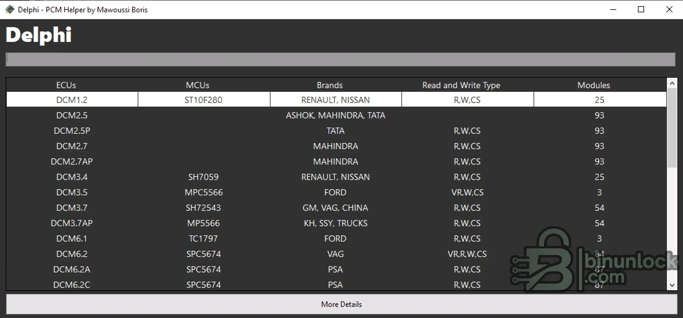
Task: Click SPC5674 in the DCM6.2 row
Action: click(x=204, y=254)
